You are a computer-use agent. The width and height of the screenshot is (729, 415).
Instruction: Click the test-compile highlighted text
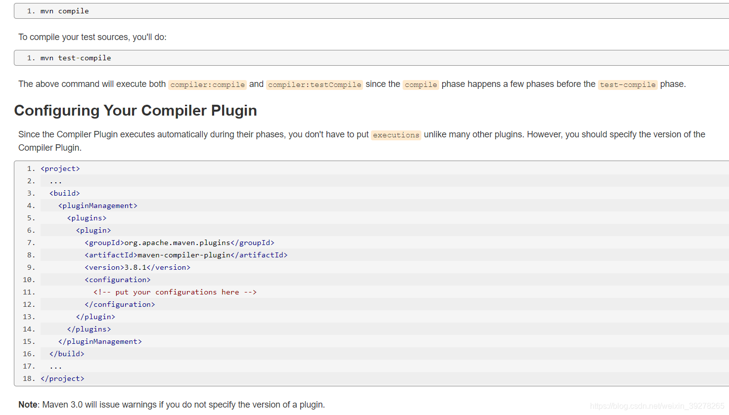[x=627, y=84]
